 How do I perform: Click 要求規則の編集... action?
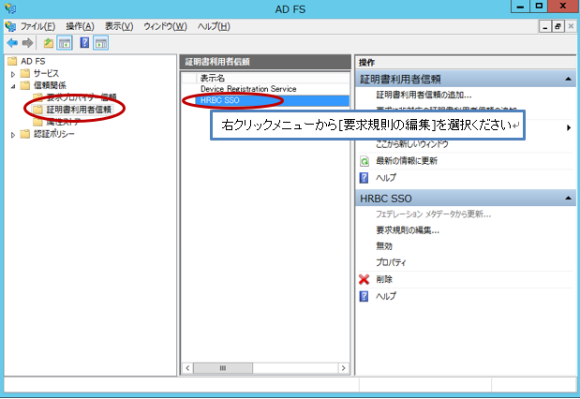point(408,230)
